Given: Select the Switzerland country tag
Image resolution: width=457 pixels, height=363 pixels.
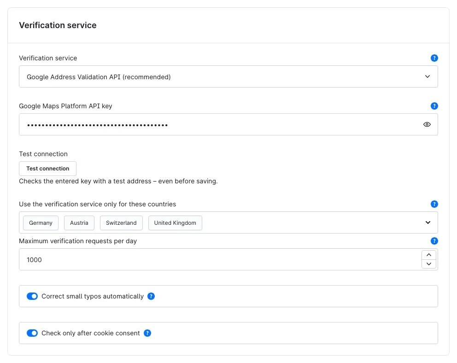Looking at the screenshot, I should [x=121, y=223].
